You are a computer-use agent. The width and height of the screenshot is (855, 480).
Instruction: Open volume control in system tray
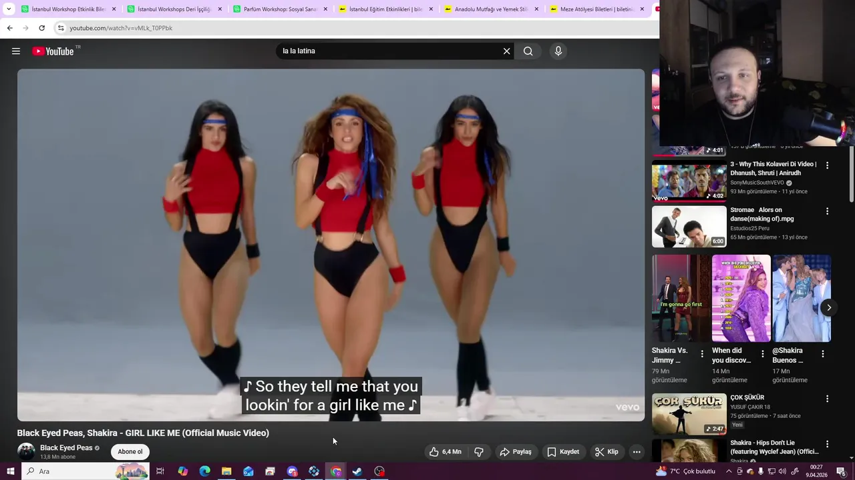click(782, 471)
